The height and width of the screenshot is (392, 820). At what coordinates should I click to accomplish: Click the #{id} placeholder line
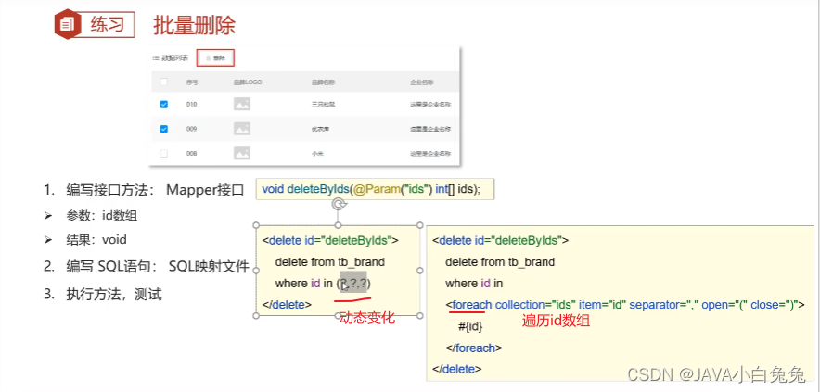(x=470, y=326)
